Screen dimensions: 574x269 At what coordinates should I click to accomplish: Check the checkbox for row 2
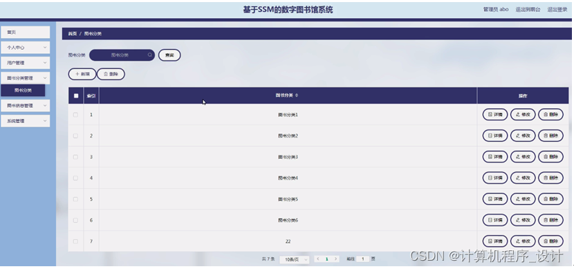coord(75,136)
